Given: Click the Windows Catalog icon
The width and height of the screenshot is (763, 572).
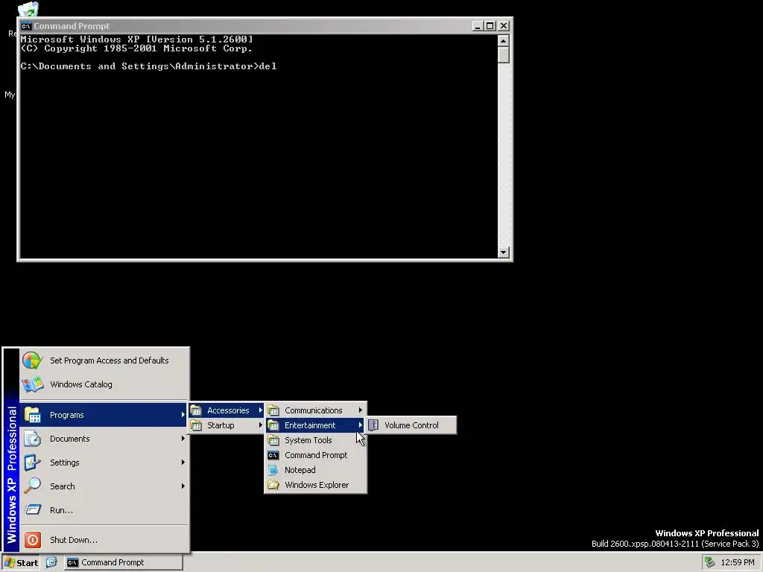Looking at the screenshot, I should click(x=32, y=385).
